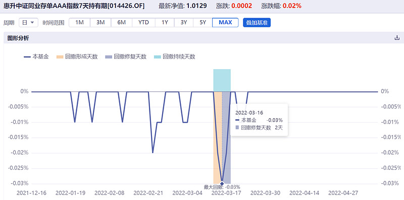Select the 1Y time range

coord(165,22)
